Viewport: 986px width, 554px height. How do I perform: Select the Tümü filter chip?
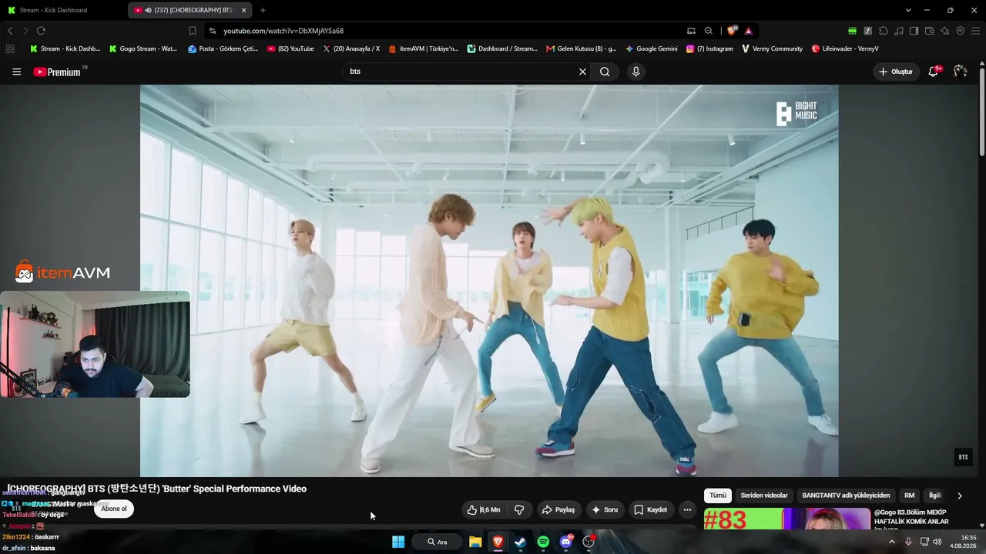[718, 496]
